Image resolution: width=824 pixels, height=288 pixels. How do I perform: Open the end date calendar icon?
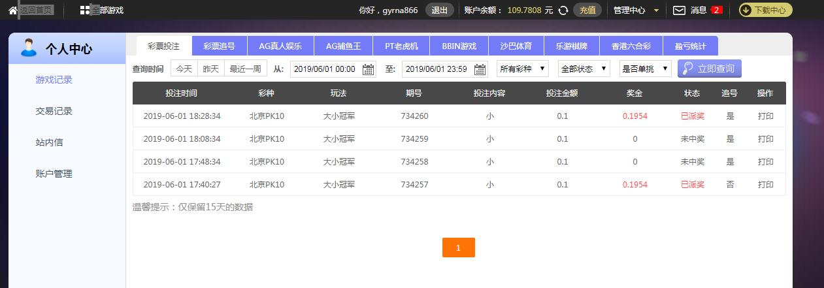point(480,69)
